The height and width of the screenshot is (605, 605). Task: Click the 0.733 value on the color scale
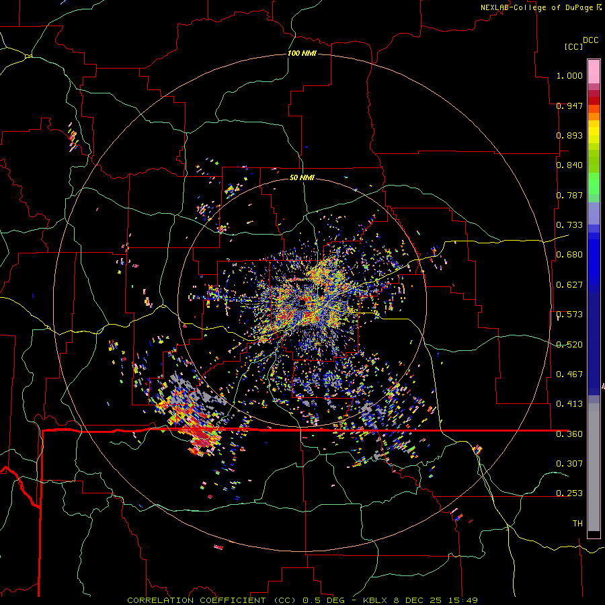point(569,225)
